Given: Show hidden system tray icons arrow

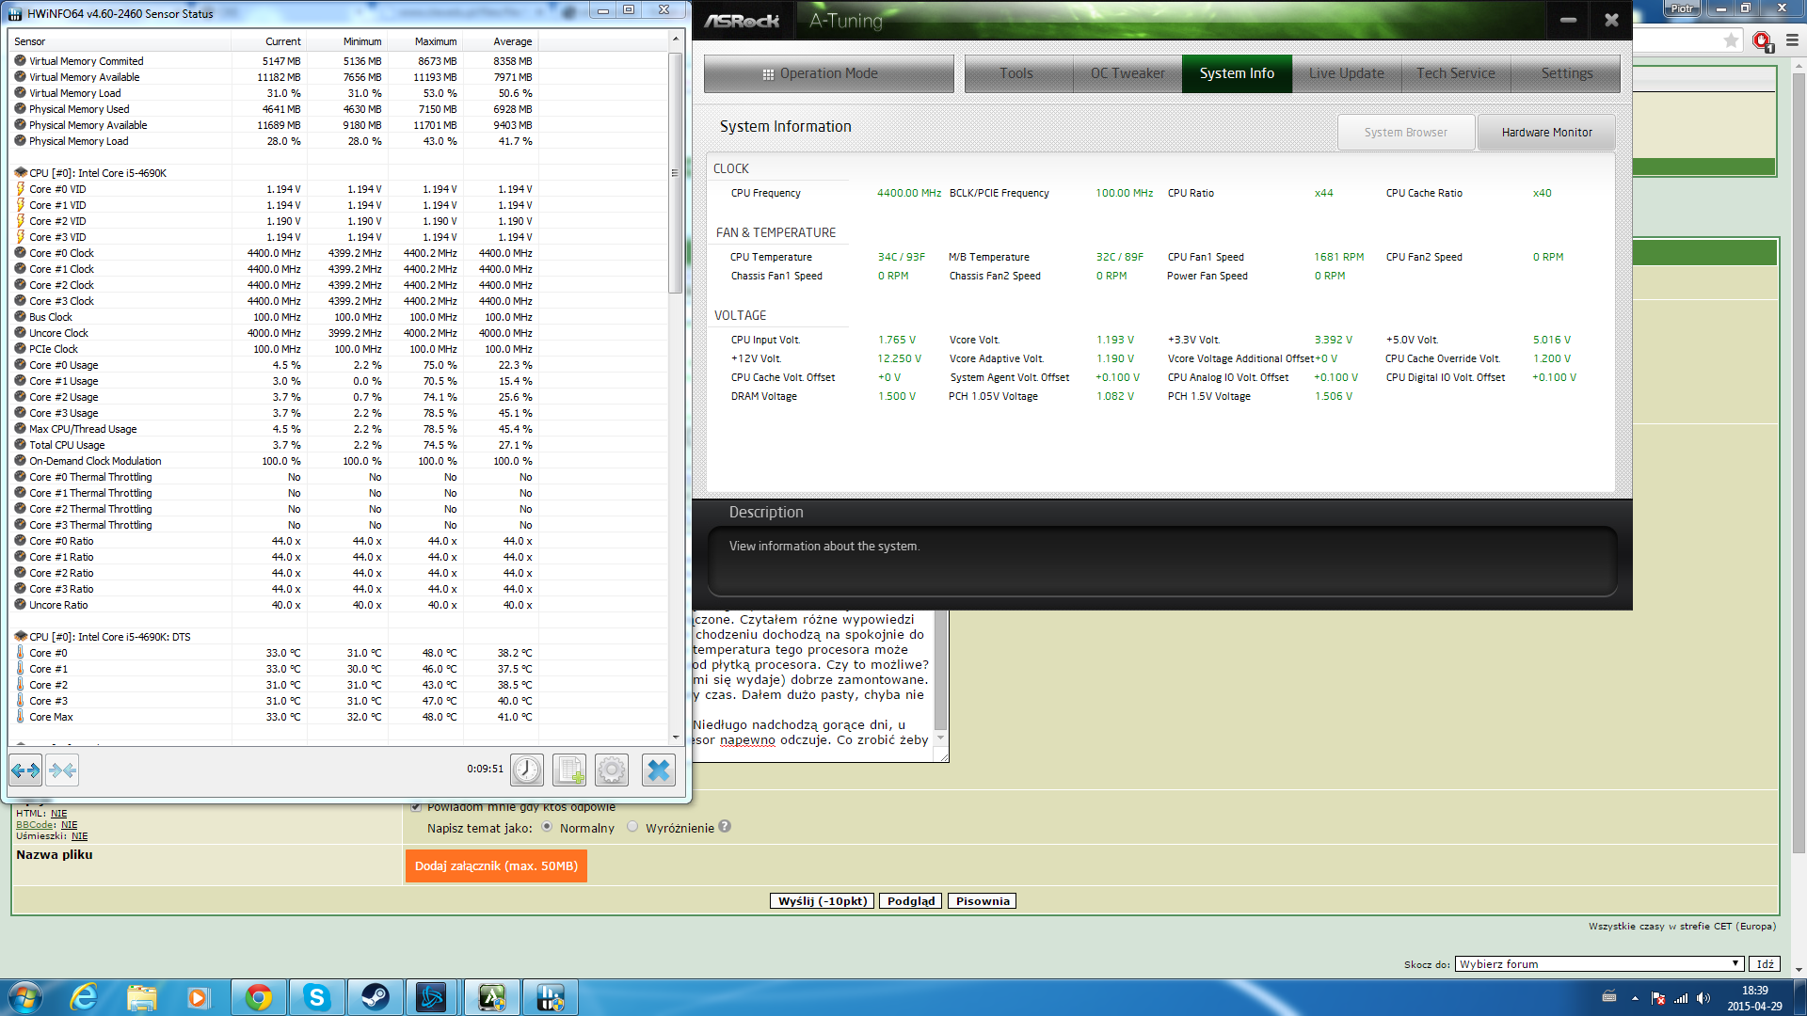Looking at the screenshot, I should pos(1635,998).
